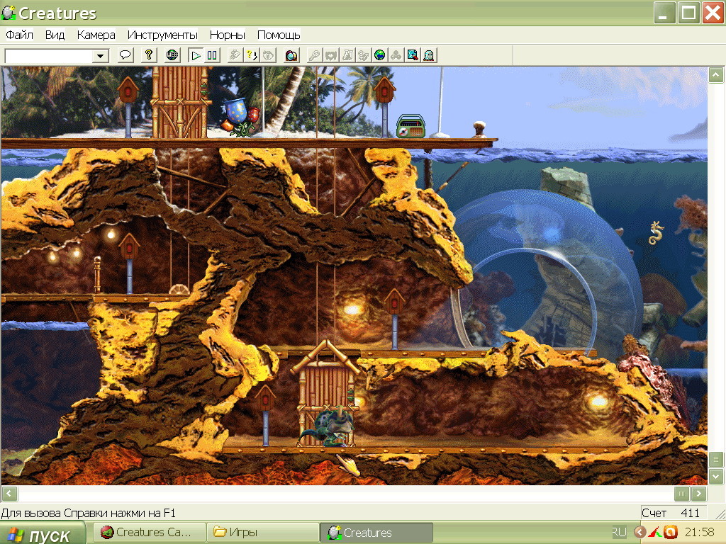This screenshot has height=544, width=726.
Task: Open the Вид menu
Action: [x=55, y=35]
